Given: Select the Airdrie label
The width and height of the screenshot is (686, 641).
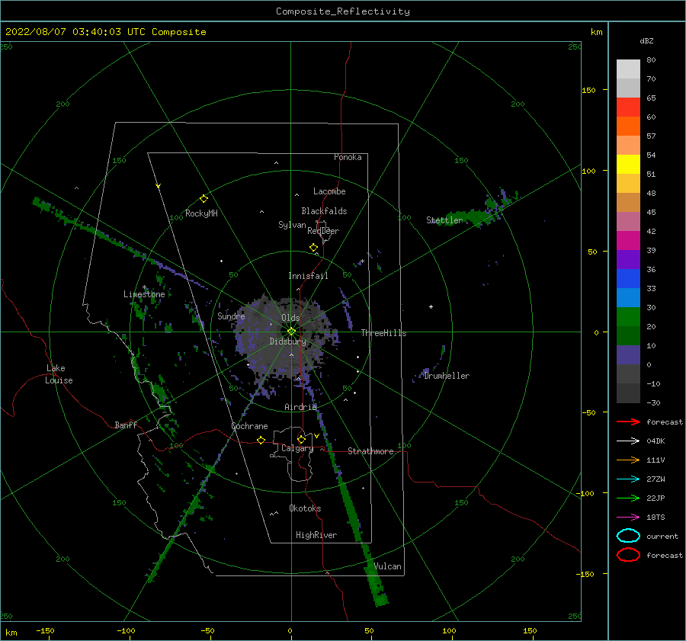Looking at the screenshot, I should click(300, 407).
